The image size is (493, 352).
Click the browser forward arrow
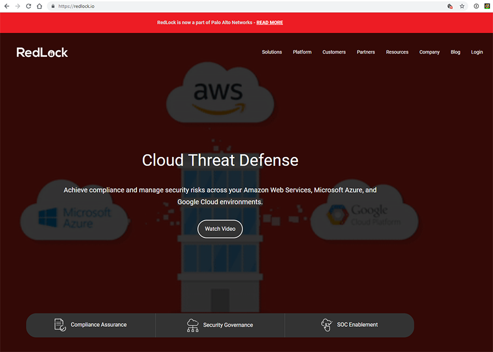(18, 6)
